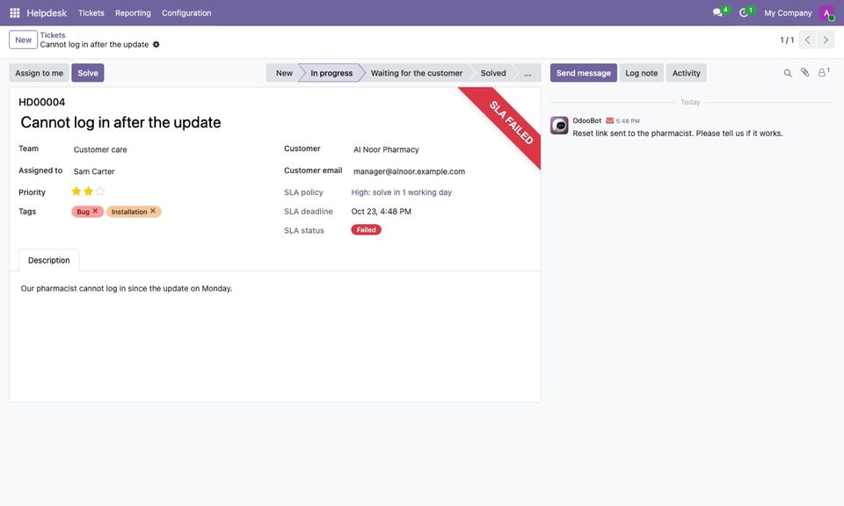
Task: Open SLA policy link High: solve in 1 working day
Action: (x=402, y=192)
